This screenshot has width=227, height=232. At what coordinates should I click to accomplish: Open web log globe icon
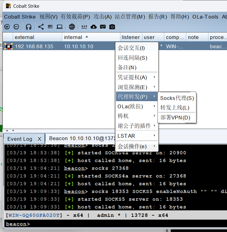click(72, 27)
